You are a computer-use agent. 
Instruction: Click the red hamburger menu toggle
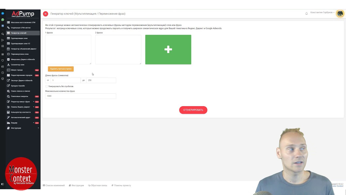pyautogui.click(x=45, y=14)
